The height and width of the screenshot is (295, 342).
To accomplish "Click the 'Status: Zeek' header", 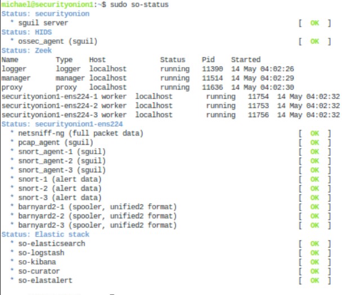I will click(x=26, y=51).
